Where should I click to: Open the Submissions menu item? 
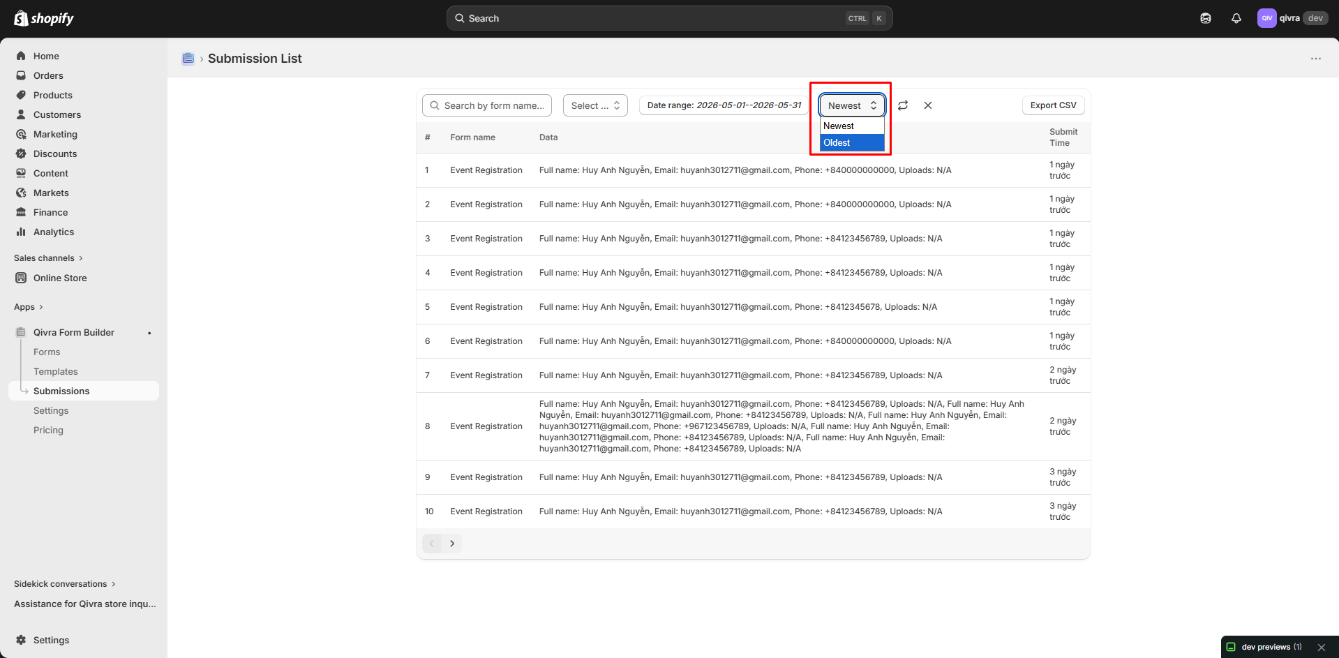[84, 391]
